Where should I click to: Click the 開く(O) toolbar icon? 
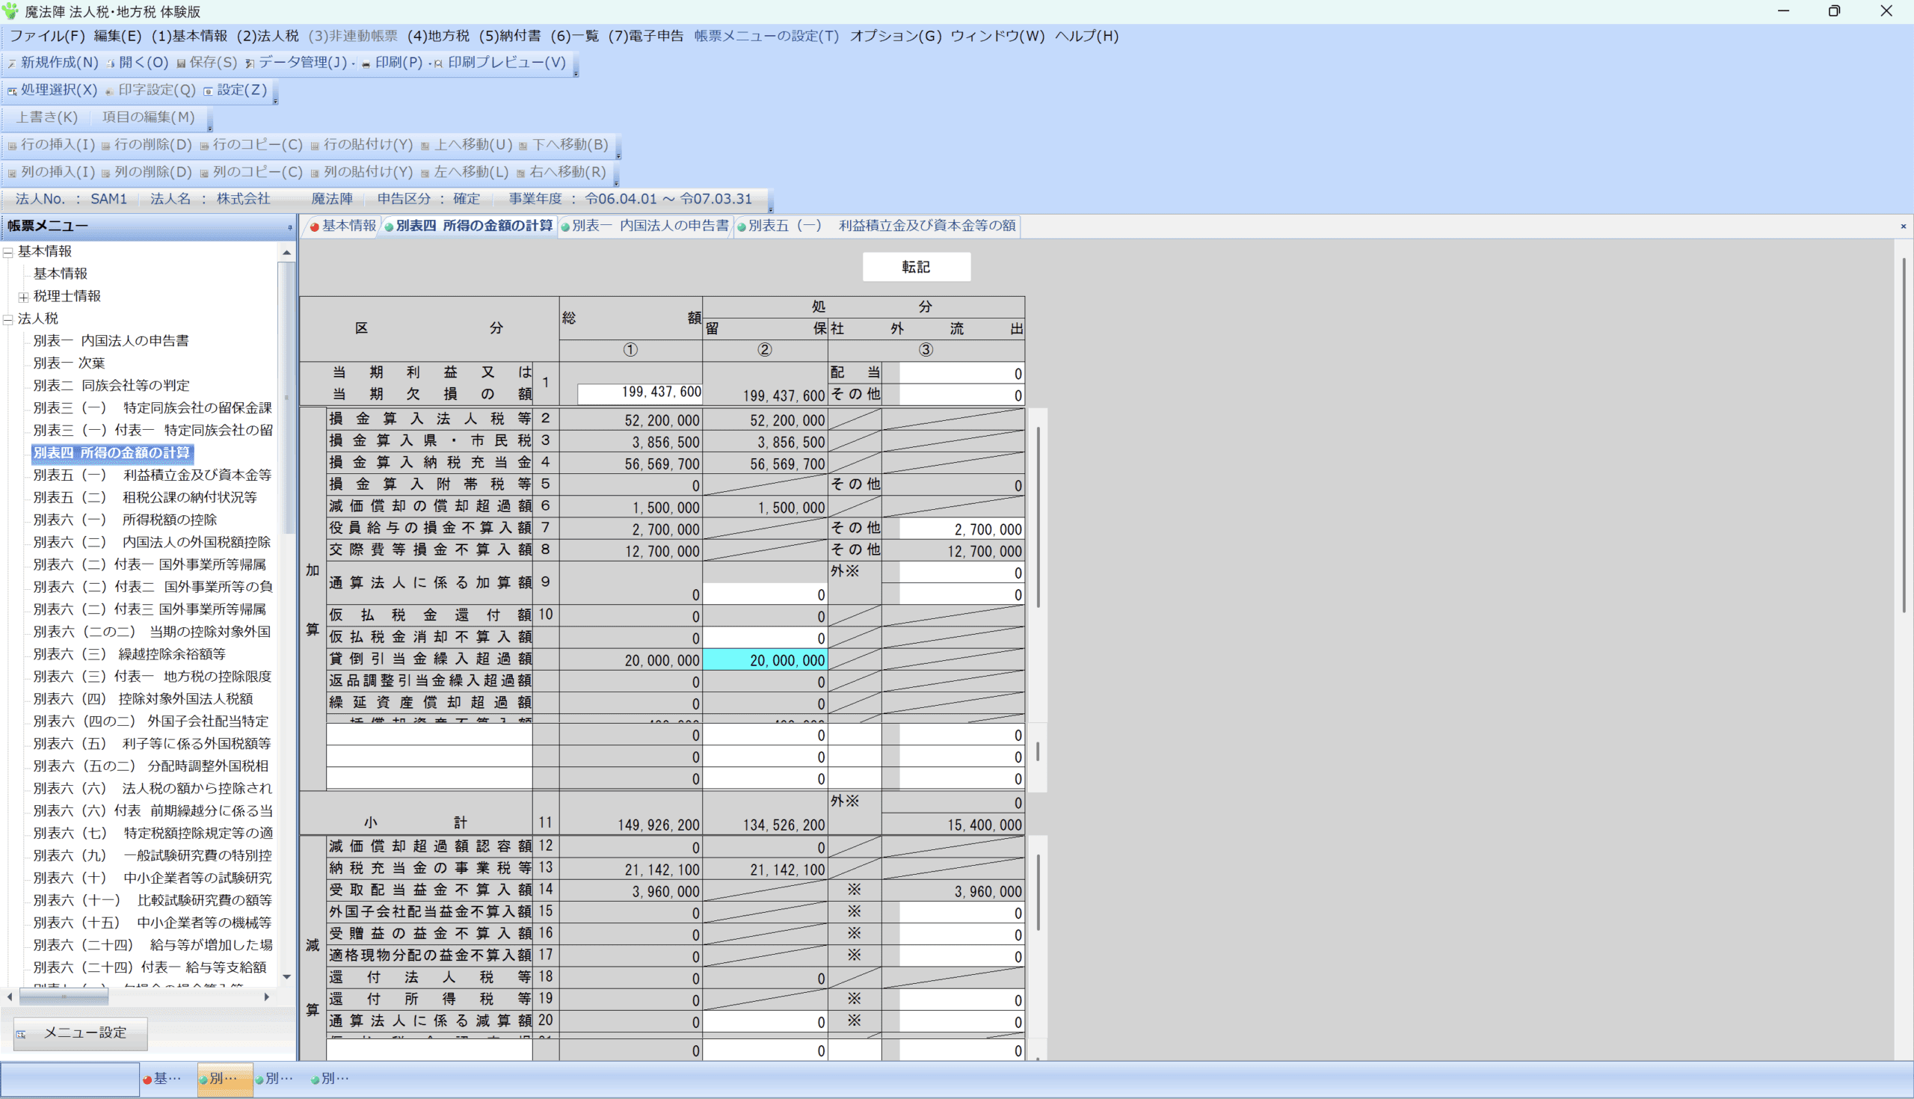137,63
